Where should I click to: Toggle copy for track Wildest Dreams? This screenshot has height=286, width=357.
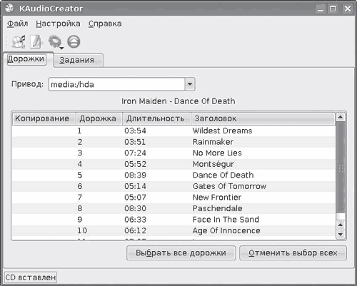click(44, 131)
